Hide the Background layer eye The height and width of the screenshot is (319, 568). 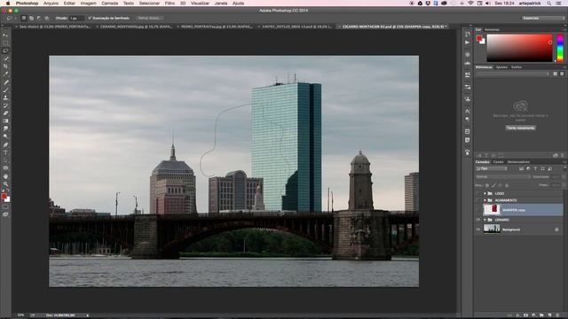pyautogui.click(x=478, y=230)
